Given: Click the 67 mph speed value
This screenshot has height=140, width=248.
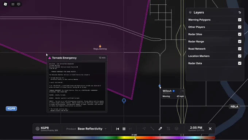Looking at the screenshot, I should (x=180, y=96).
